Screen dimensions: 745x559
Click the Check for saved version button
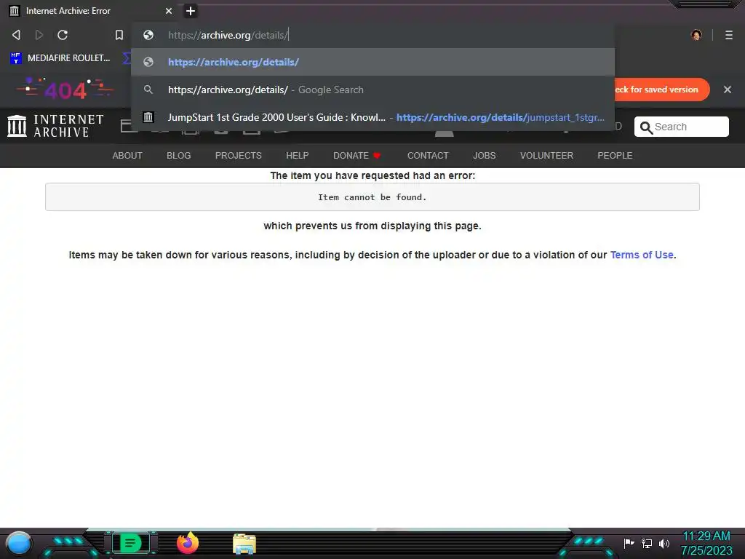pyautogui.click(x=661, y=90)
